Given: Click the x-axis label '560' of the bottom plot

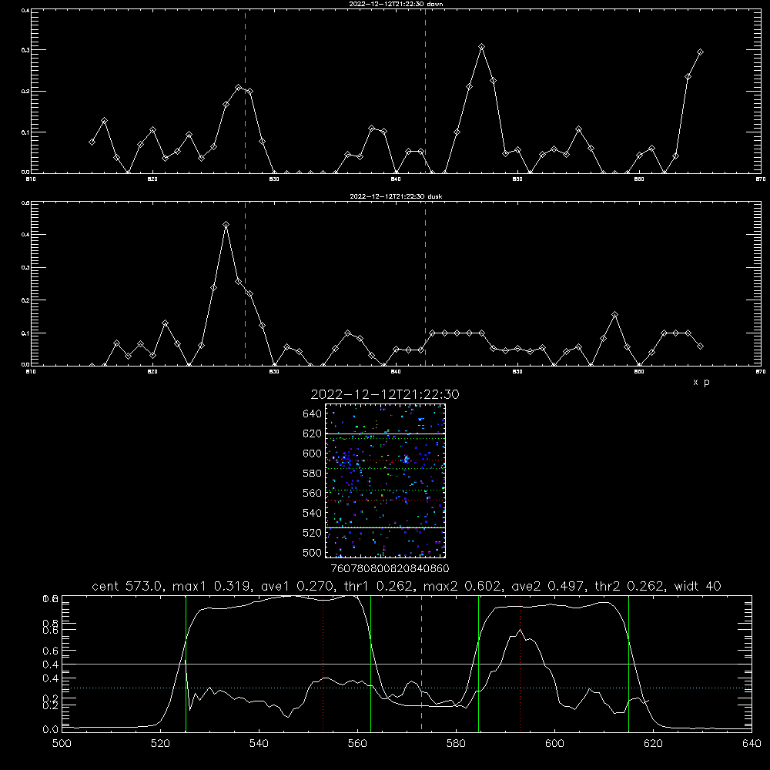Looking at the screenshot, I should coord(357,744).
